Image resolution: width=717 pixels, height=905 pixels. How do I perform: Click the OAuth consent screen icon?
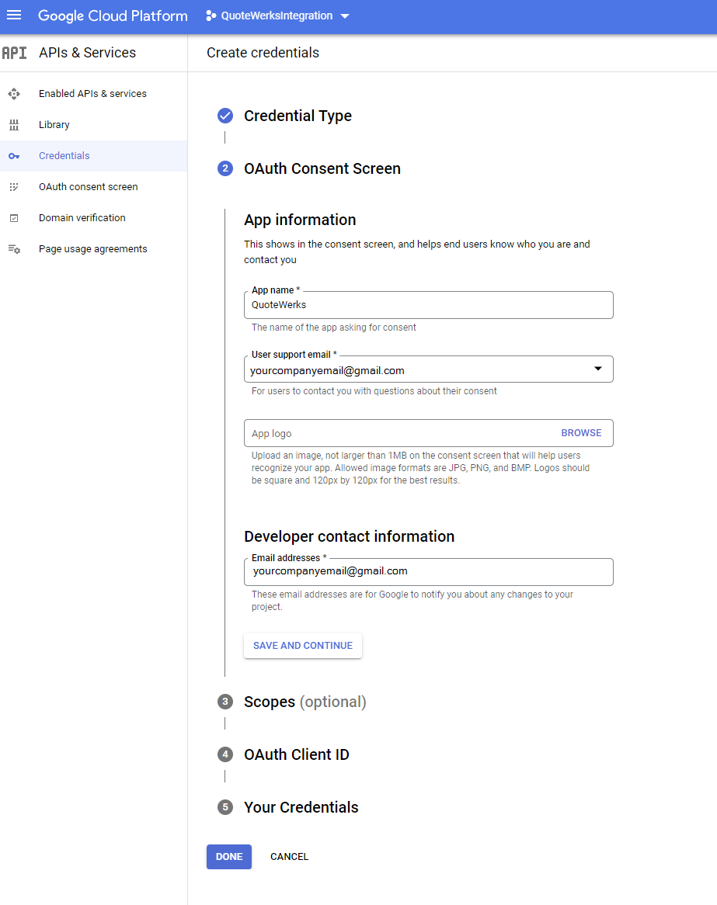[13, 187]
